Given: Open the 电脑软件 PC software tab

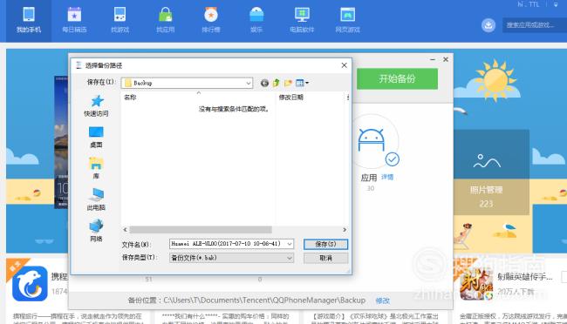Looking at the screenshot, I should [x=302, y=21].
